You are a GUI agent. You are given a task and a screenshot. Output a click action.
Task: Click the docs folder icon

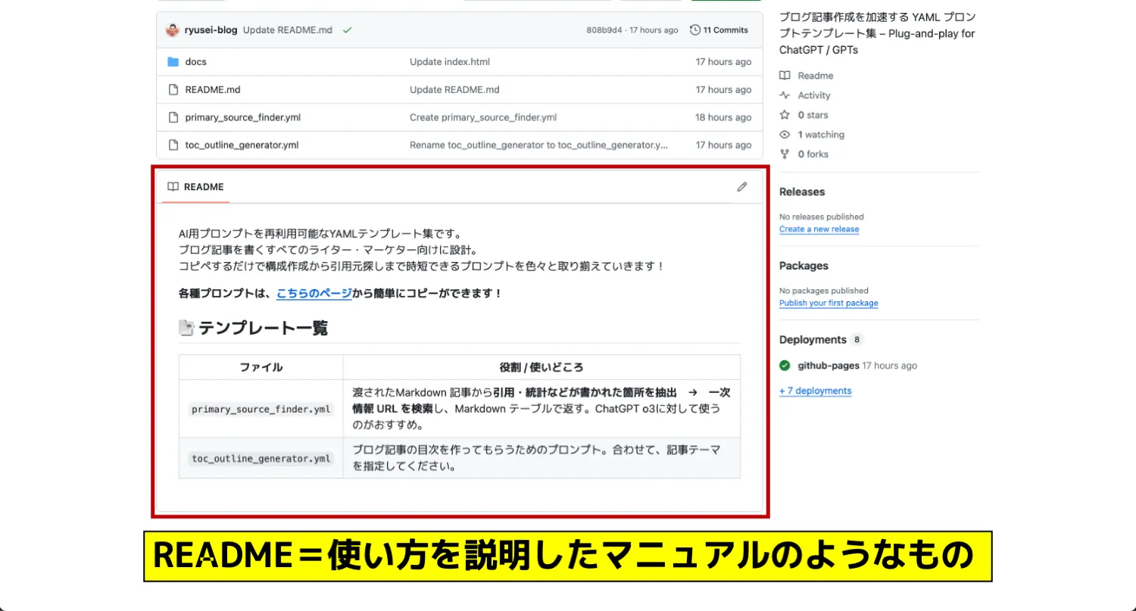pos(173,62)
